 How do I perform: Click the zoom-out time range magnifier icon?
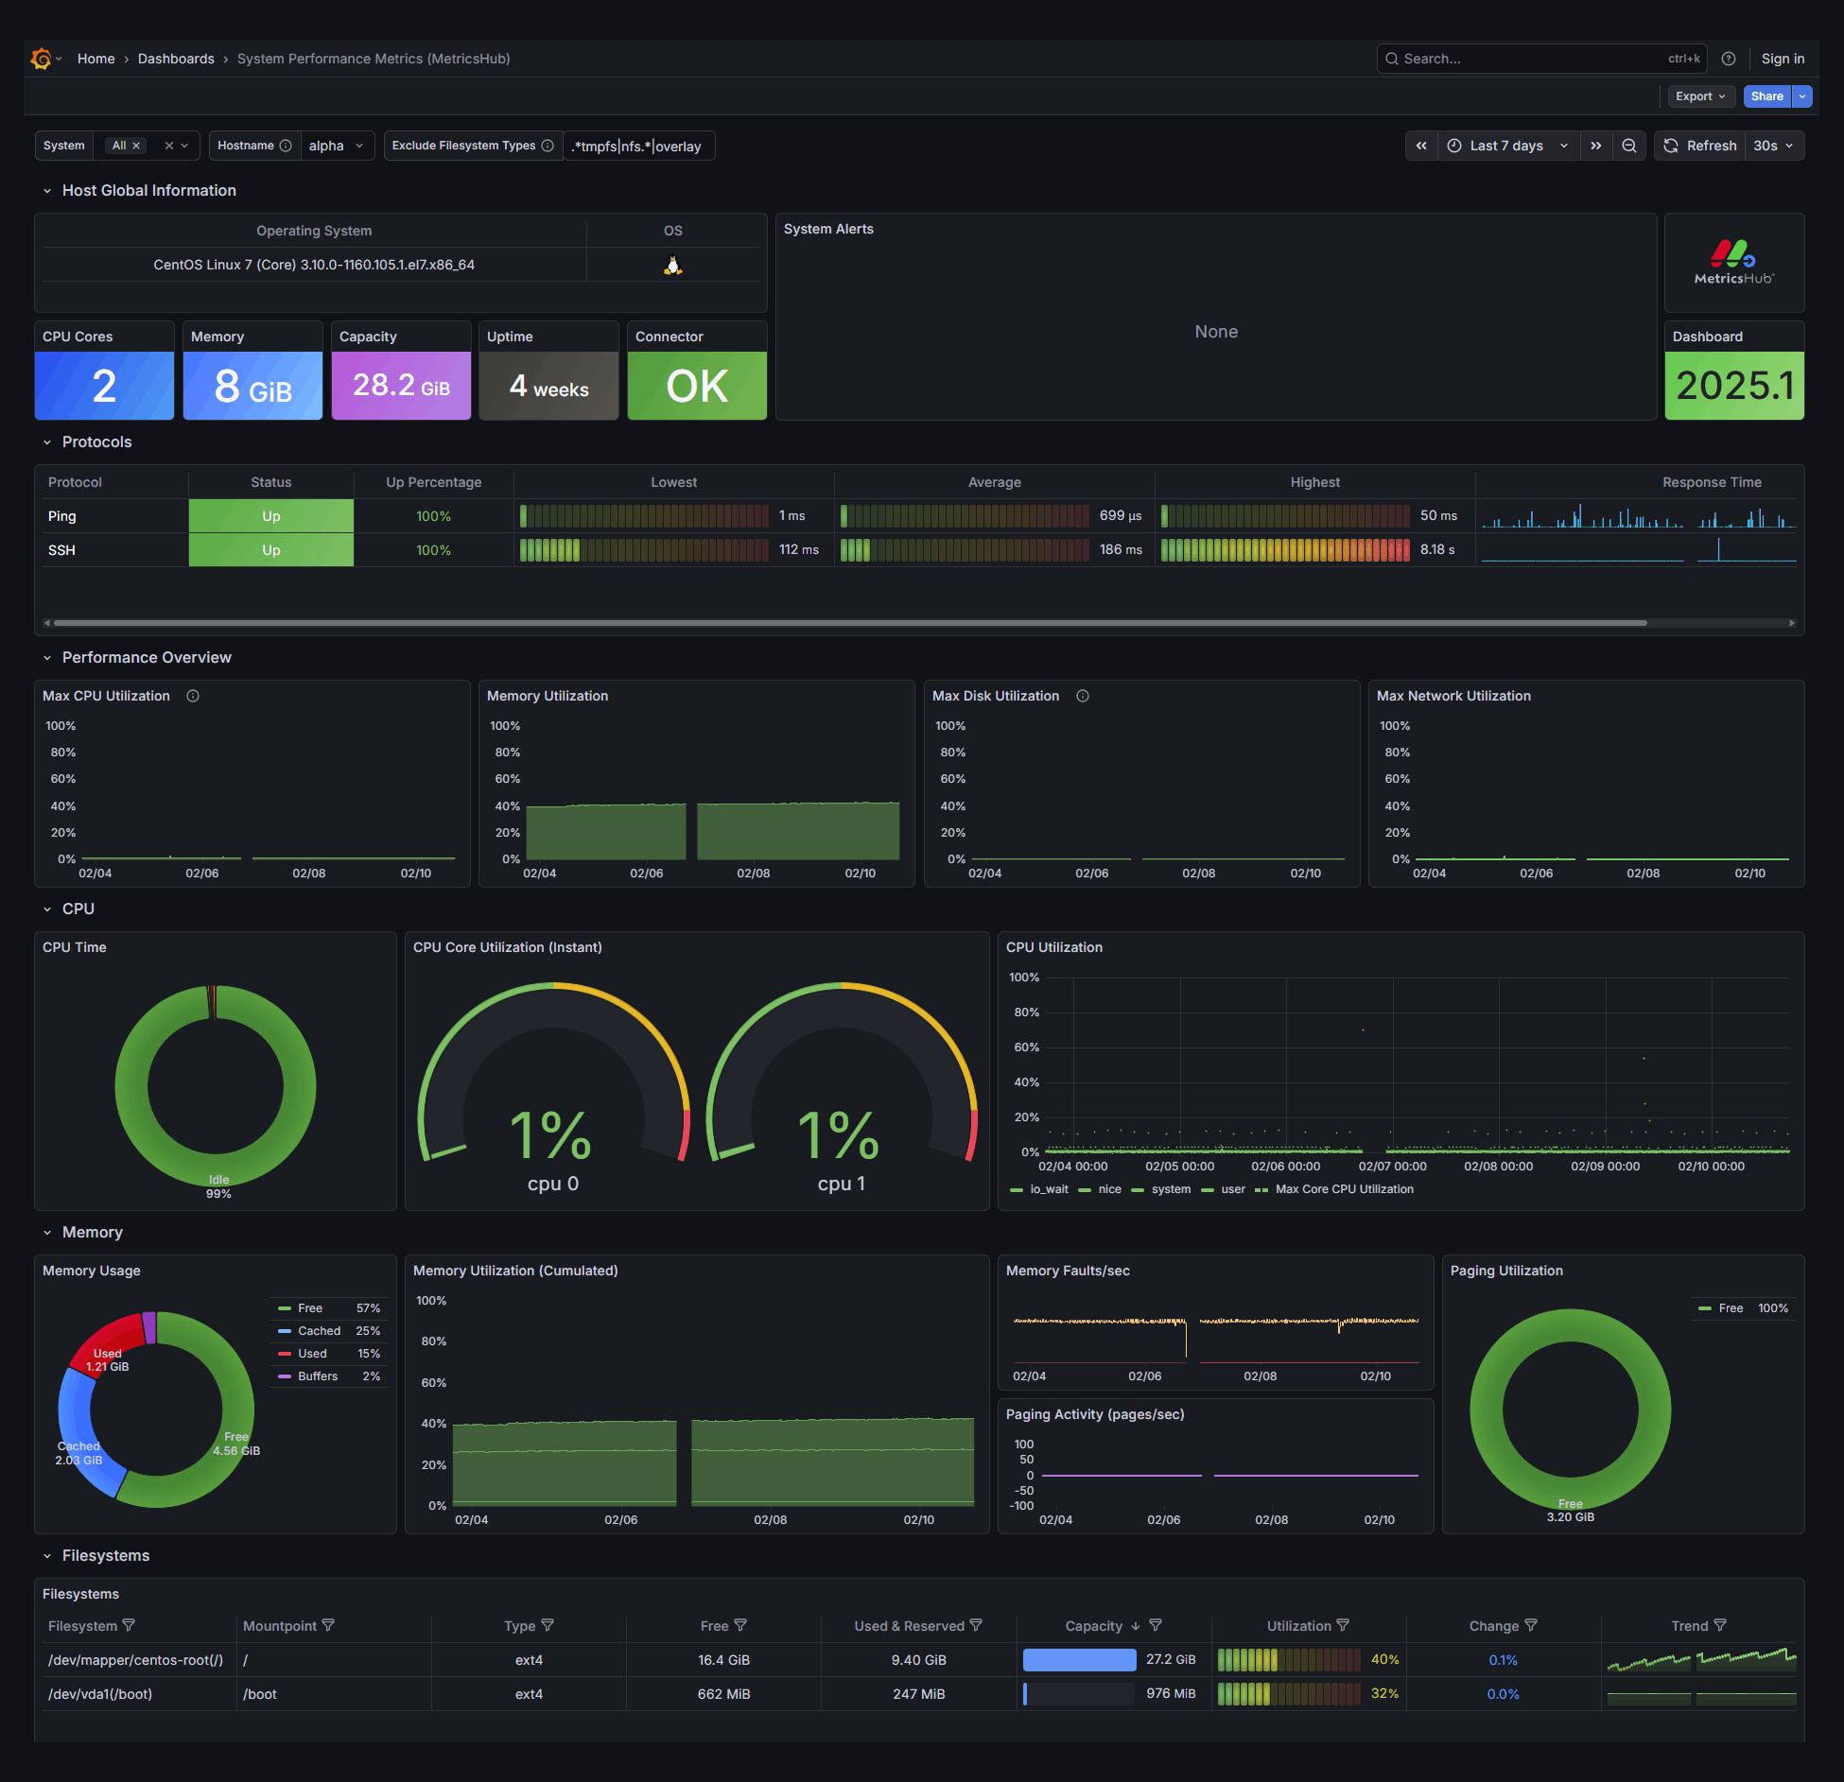[1629, 146]
